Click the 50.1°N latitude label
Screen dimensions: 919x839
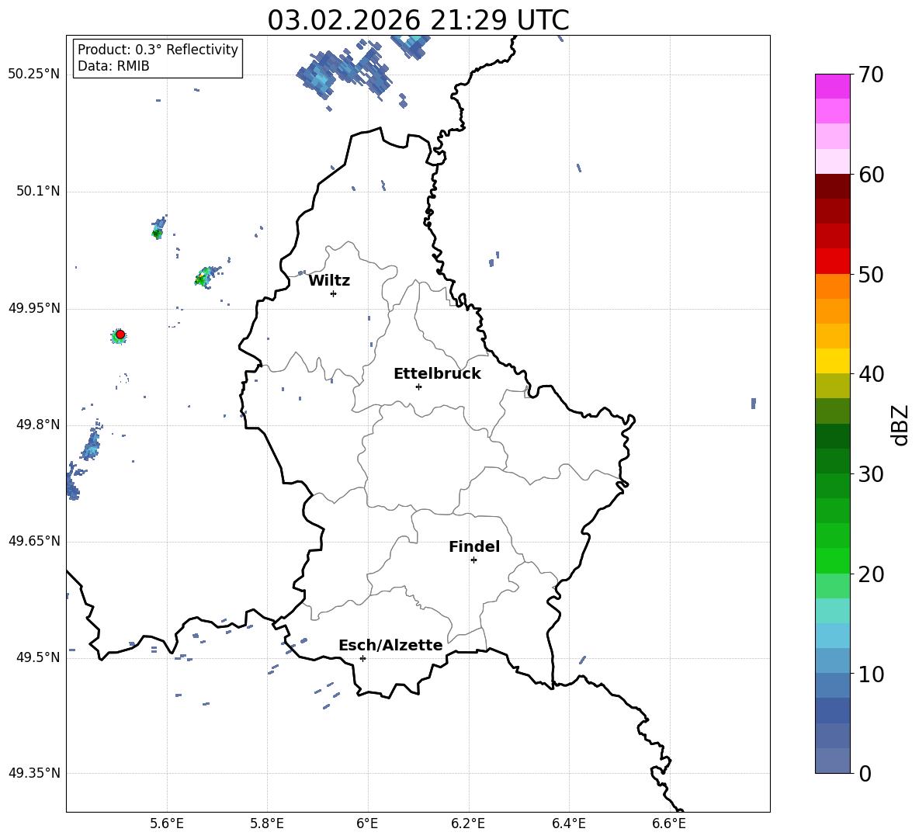(x=37, y=191)
